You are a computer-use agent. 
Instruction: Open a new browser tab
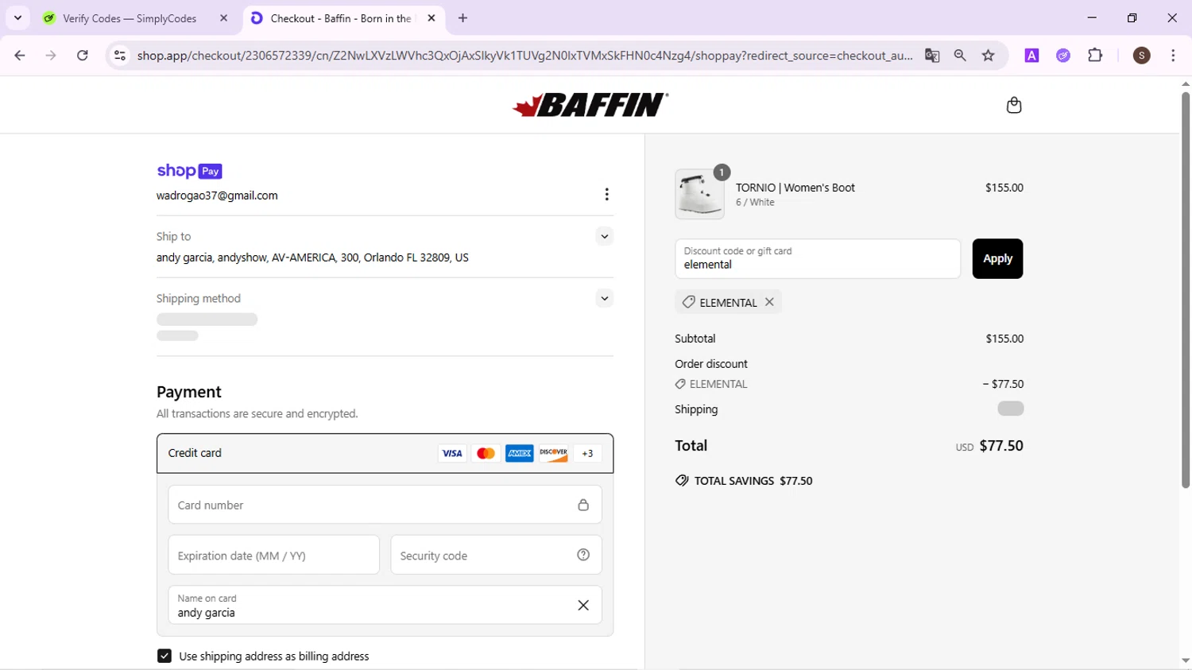[463, 18]
